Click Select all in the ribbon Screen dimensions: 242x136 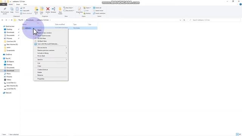click(97, 8)
